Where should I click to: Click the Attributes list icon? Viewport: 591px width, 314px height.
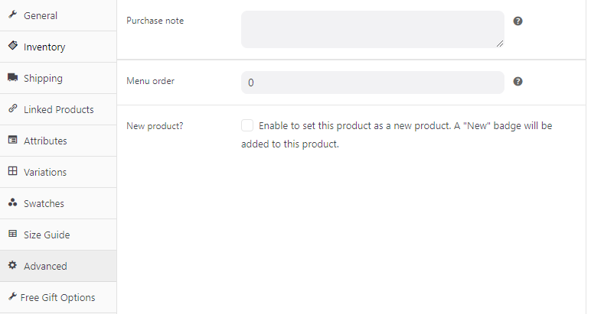(12, 141)
